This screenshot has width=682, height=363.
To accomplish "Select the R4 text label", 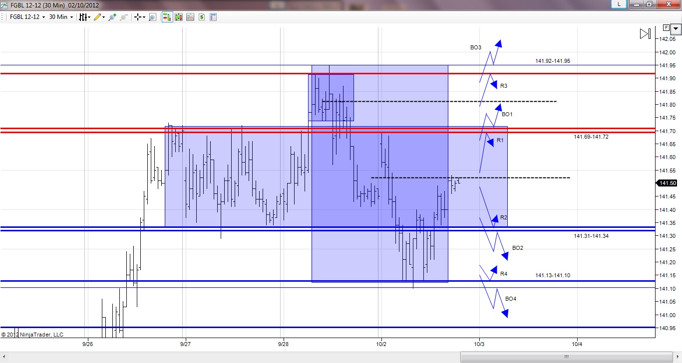I will pyautogui.click(x=504, y=274).
